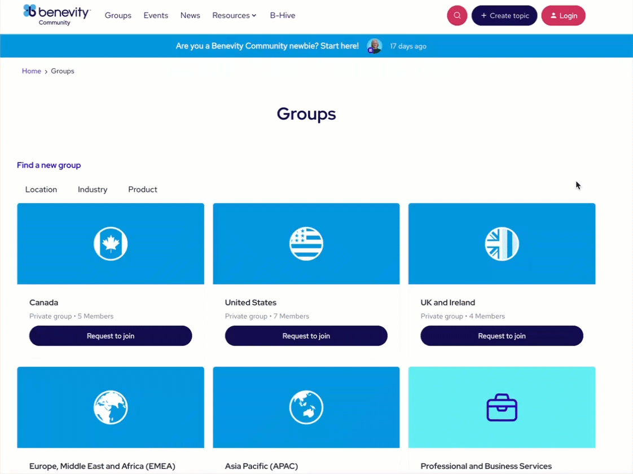Click the Create topic button

tap(504, 16)
